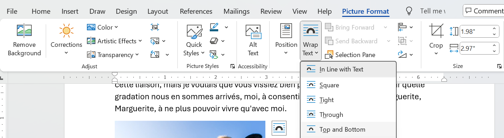Select In Line with Text wrapping
504x138 pixels.
(x=348, y=69)
